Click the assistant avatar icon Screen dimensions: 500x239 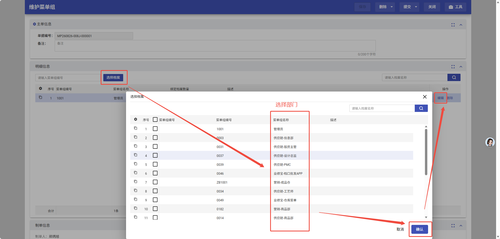(490, 142)
